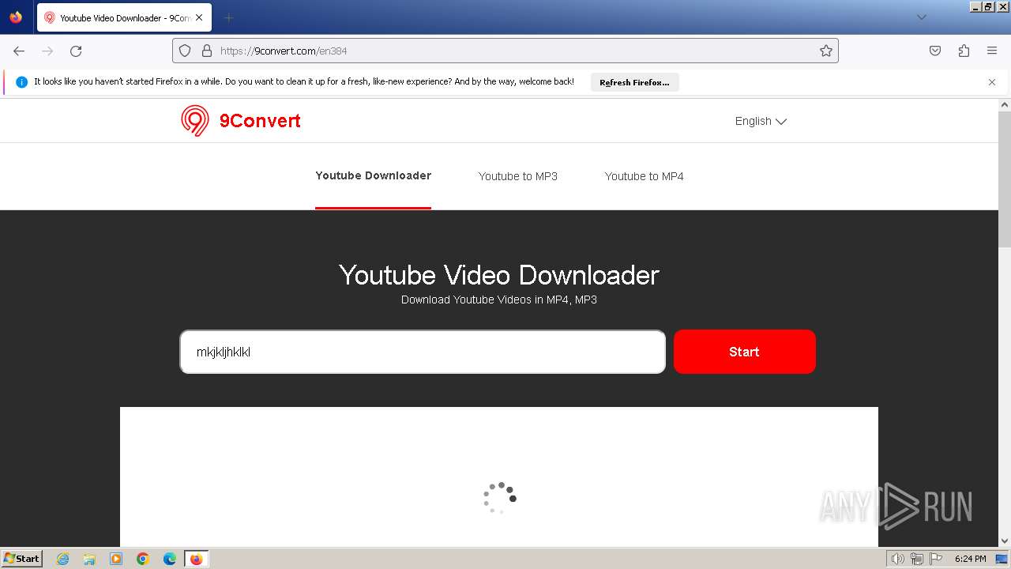The height and width of the screenshot is (569, 1011).
Task: Click the address bar URL
Action: [284, 51]
